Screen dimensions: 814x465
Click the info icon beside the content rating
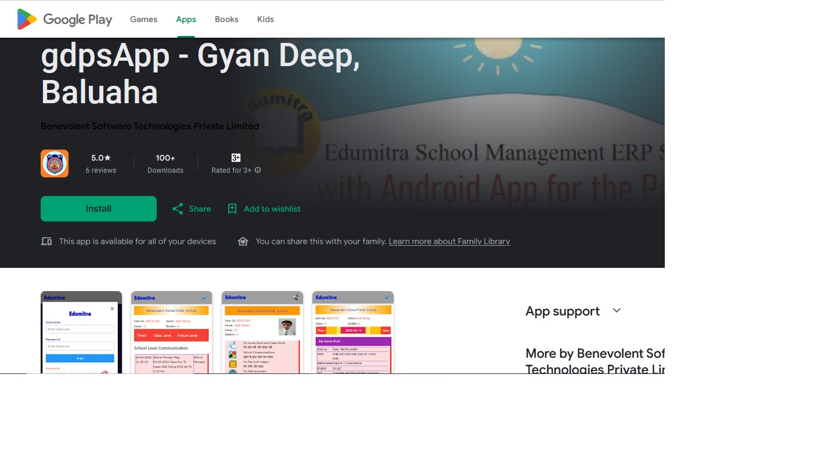coord(258,170)
